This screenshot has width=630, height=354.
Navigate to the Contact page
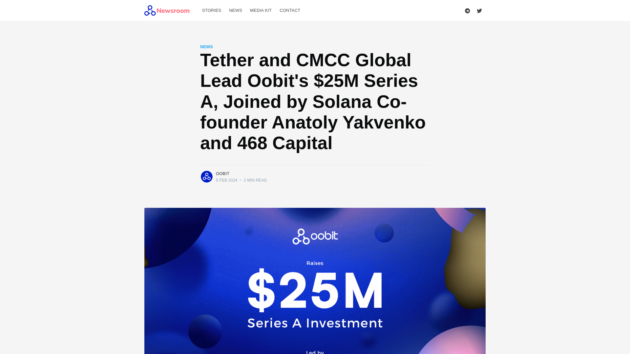point(290,10)
